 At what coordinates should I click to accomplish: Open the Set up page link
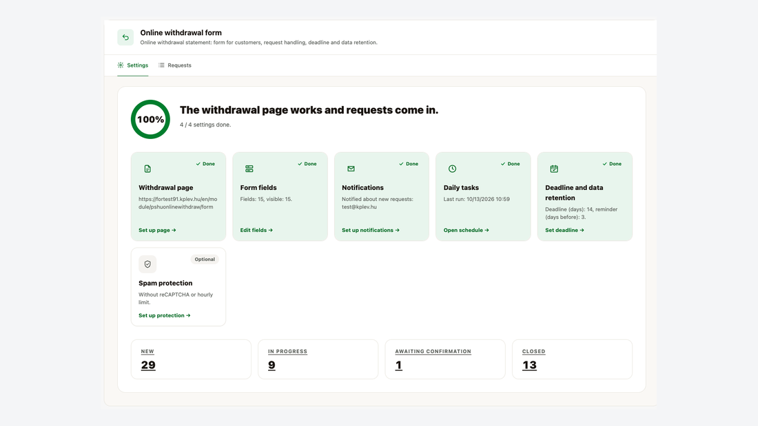click(157, 231)
